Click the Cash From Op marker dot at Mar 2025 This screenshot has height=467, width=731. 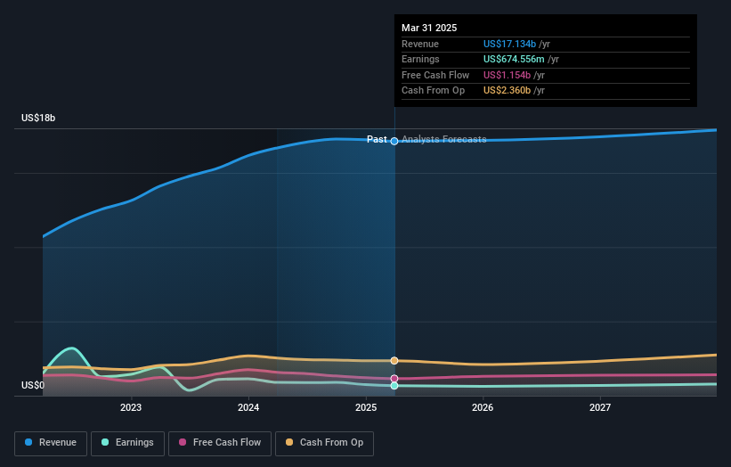394,361
